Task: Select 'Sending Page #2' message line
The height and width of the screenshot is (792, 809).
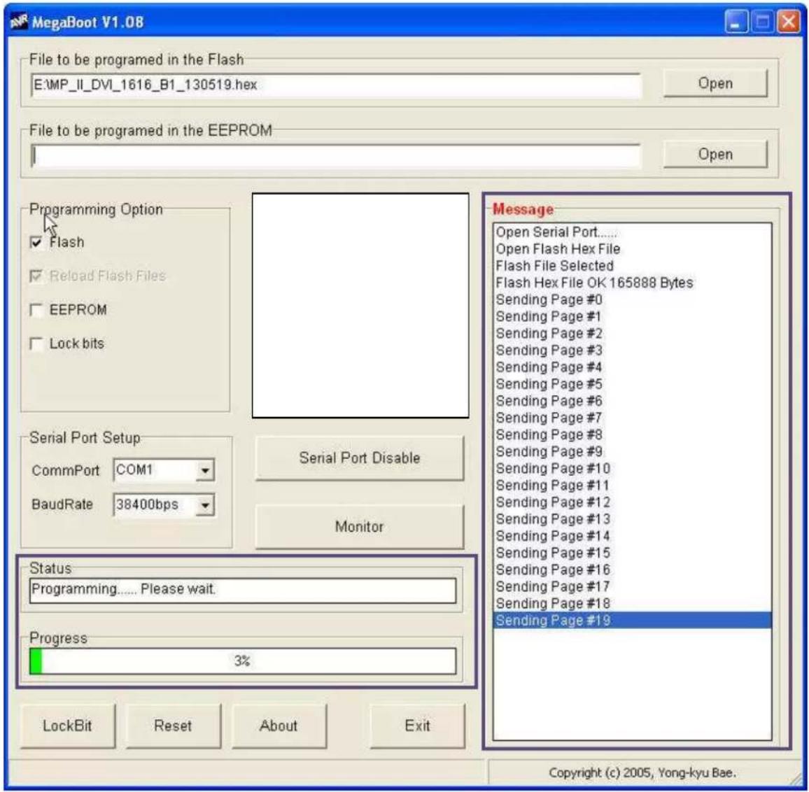Action: (631, 333)
